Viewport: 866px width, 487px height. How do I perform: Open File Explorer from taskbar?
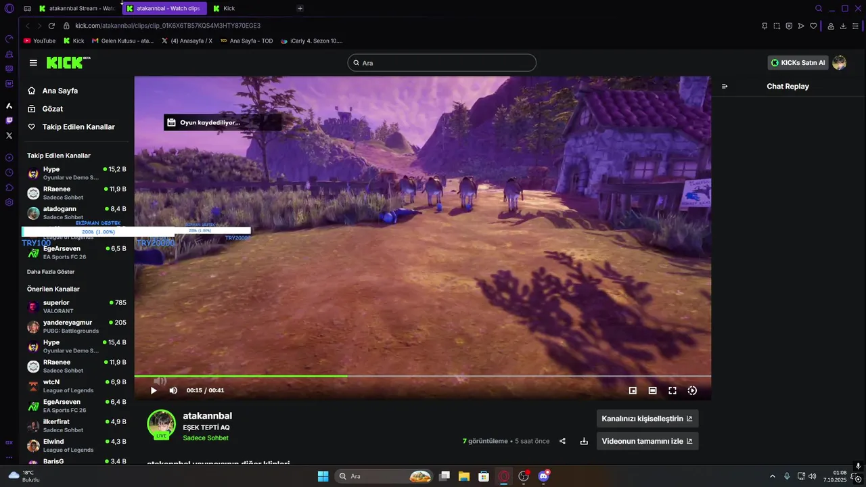coord(464,476)
